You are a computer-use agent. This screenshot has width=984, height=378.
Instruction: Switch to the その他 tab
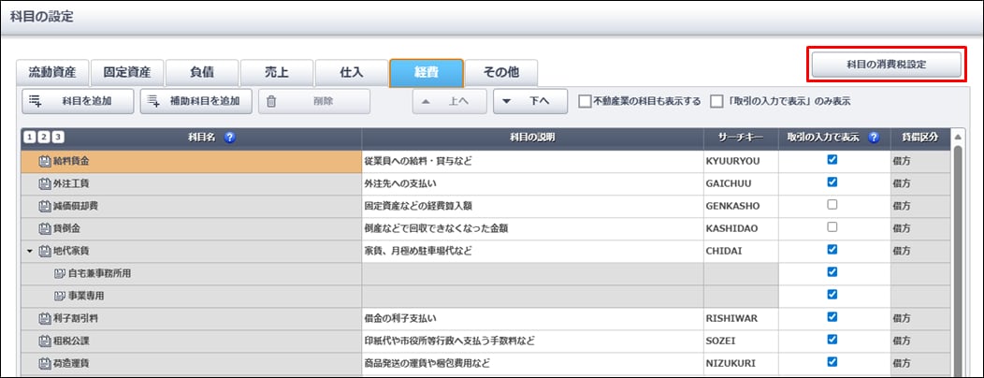500,73
